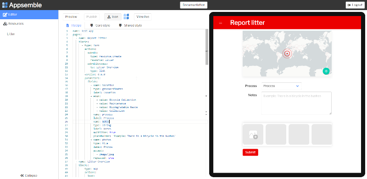Click the code editor vertical scrollbar
This screenshot has width=367, height=179.
click(207, 47)
